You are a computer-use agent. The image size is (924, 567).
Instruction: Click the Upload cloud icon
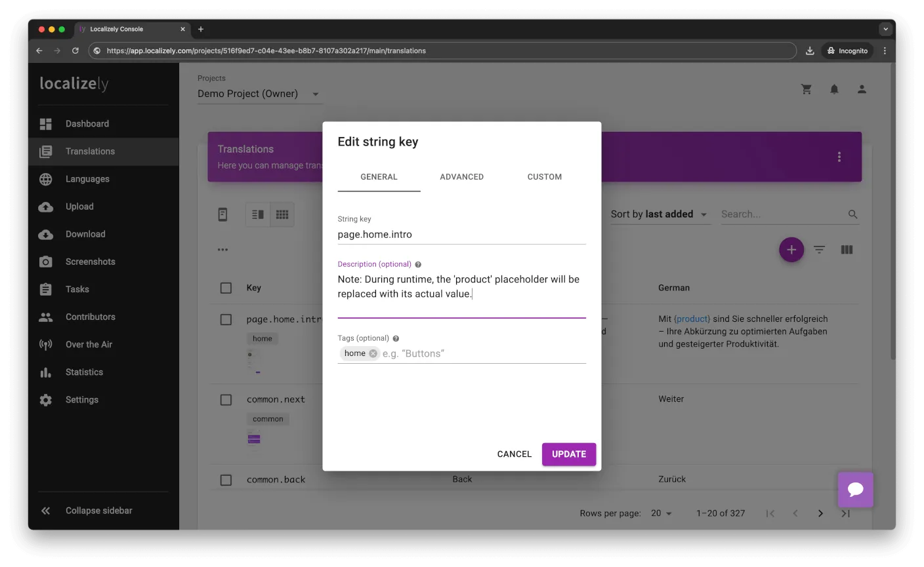(x=45, y=206)
